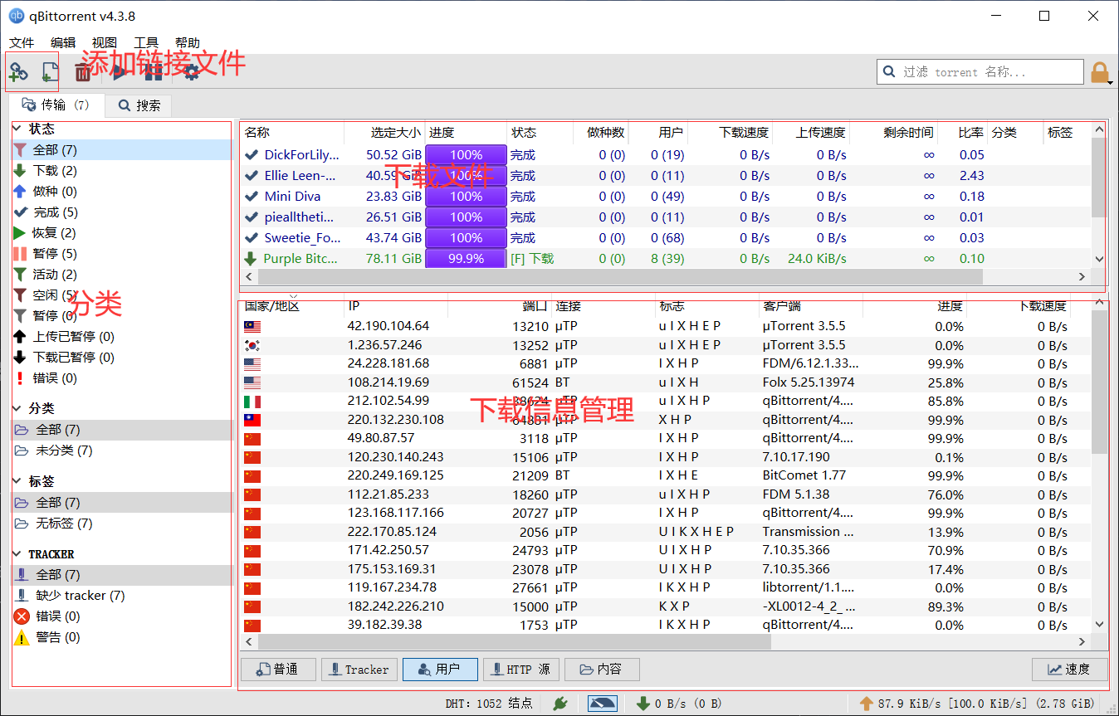
Task: Click the pause torrent icon
Action: pos(154,72)
